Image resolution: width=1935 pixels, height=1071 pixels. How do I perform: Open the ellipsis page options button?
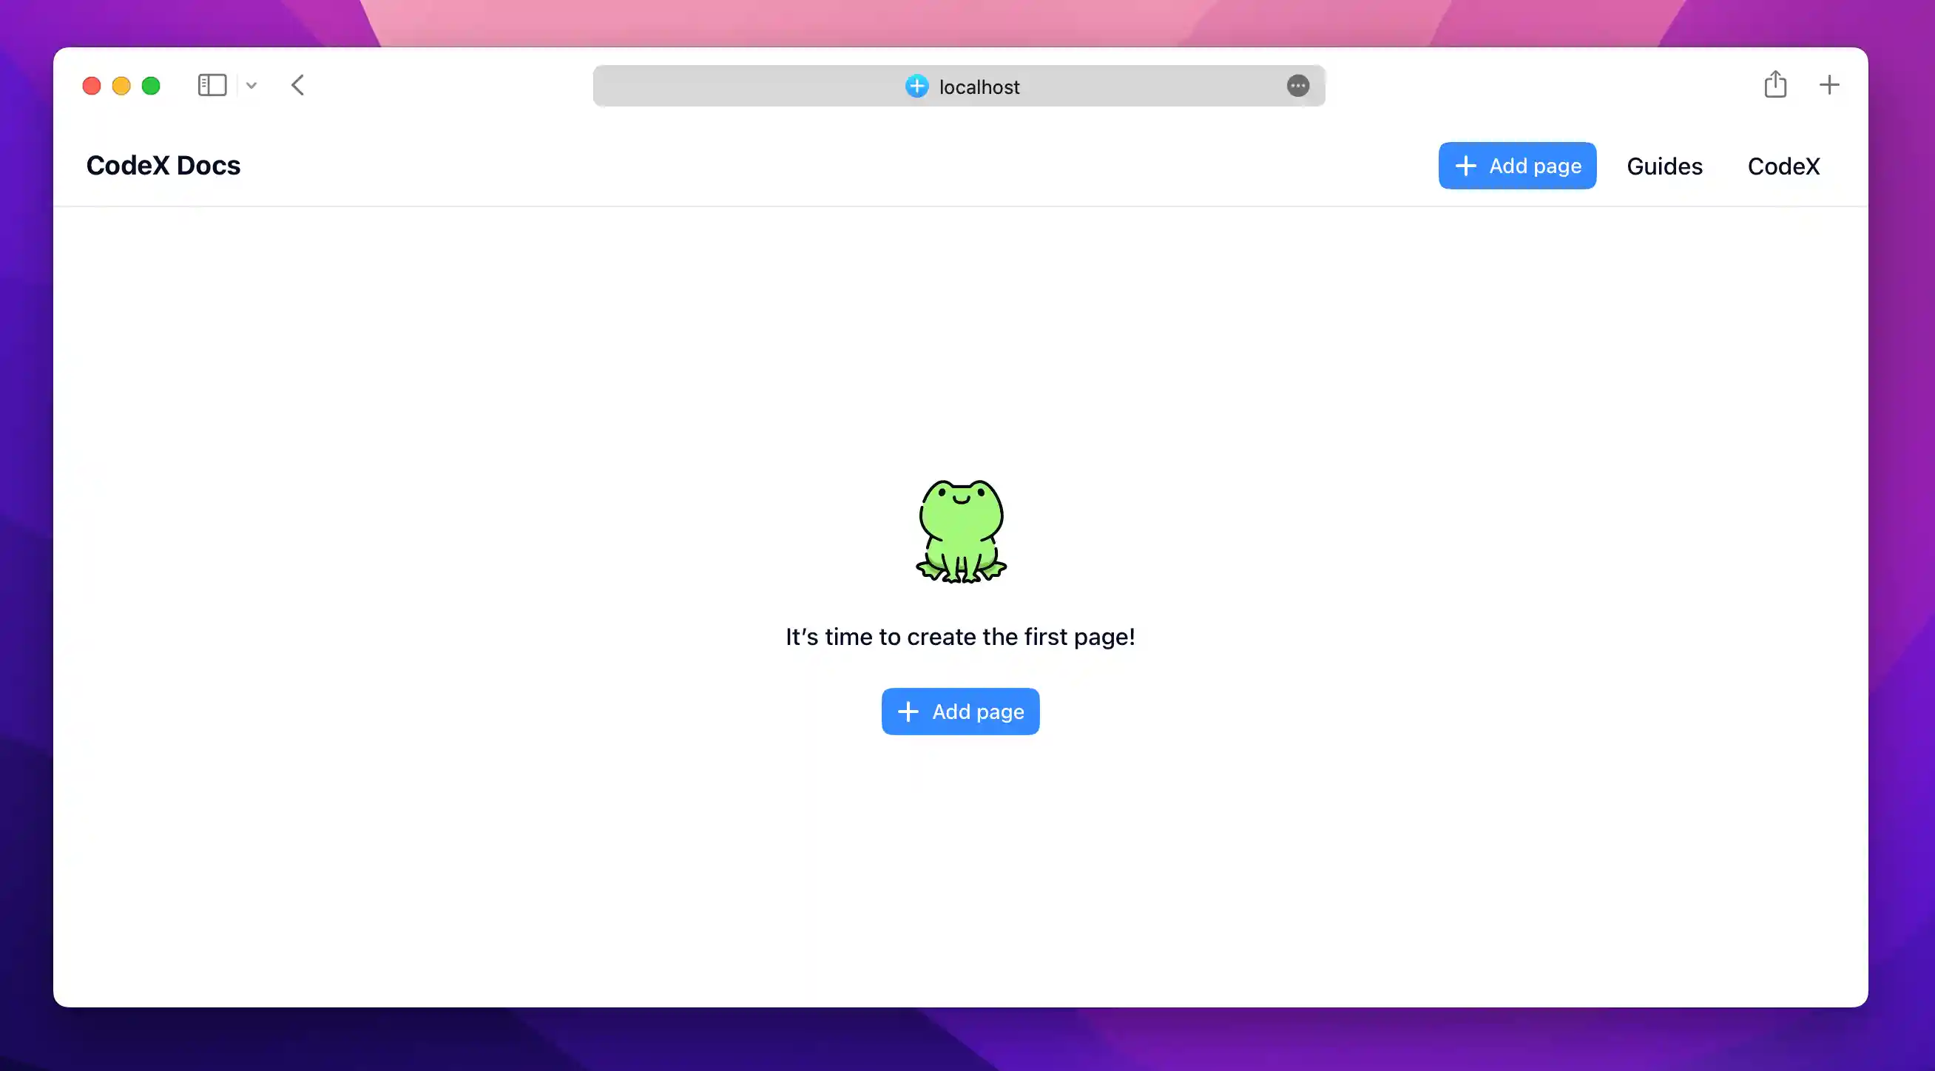point(1297,87)
